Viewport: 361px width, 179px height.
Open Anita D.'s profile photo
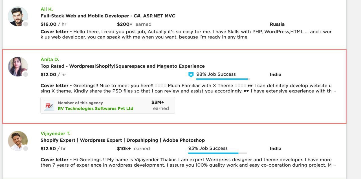click(x=18, y=67)
